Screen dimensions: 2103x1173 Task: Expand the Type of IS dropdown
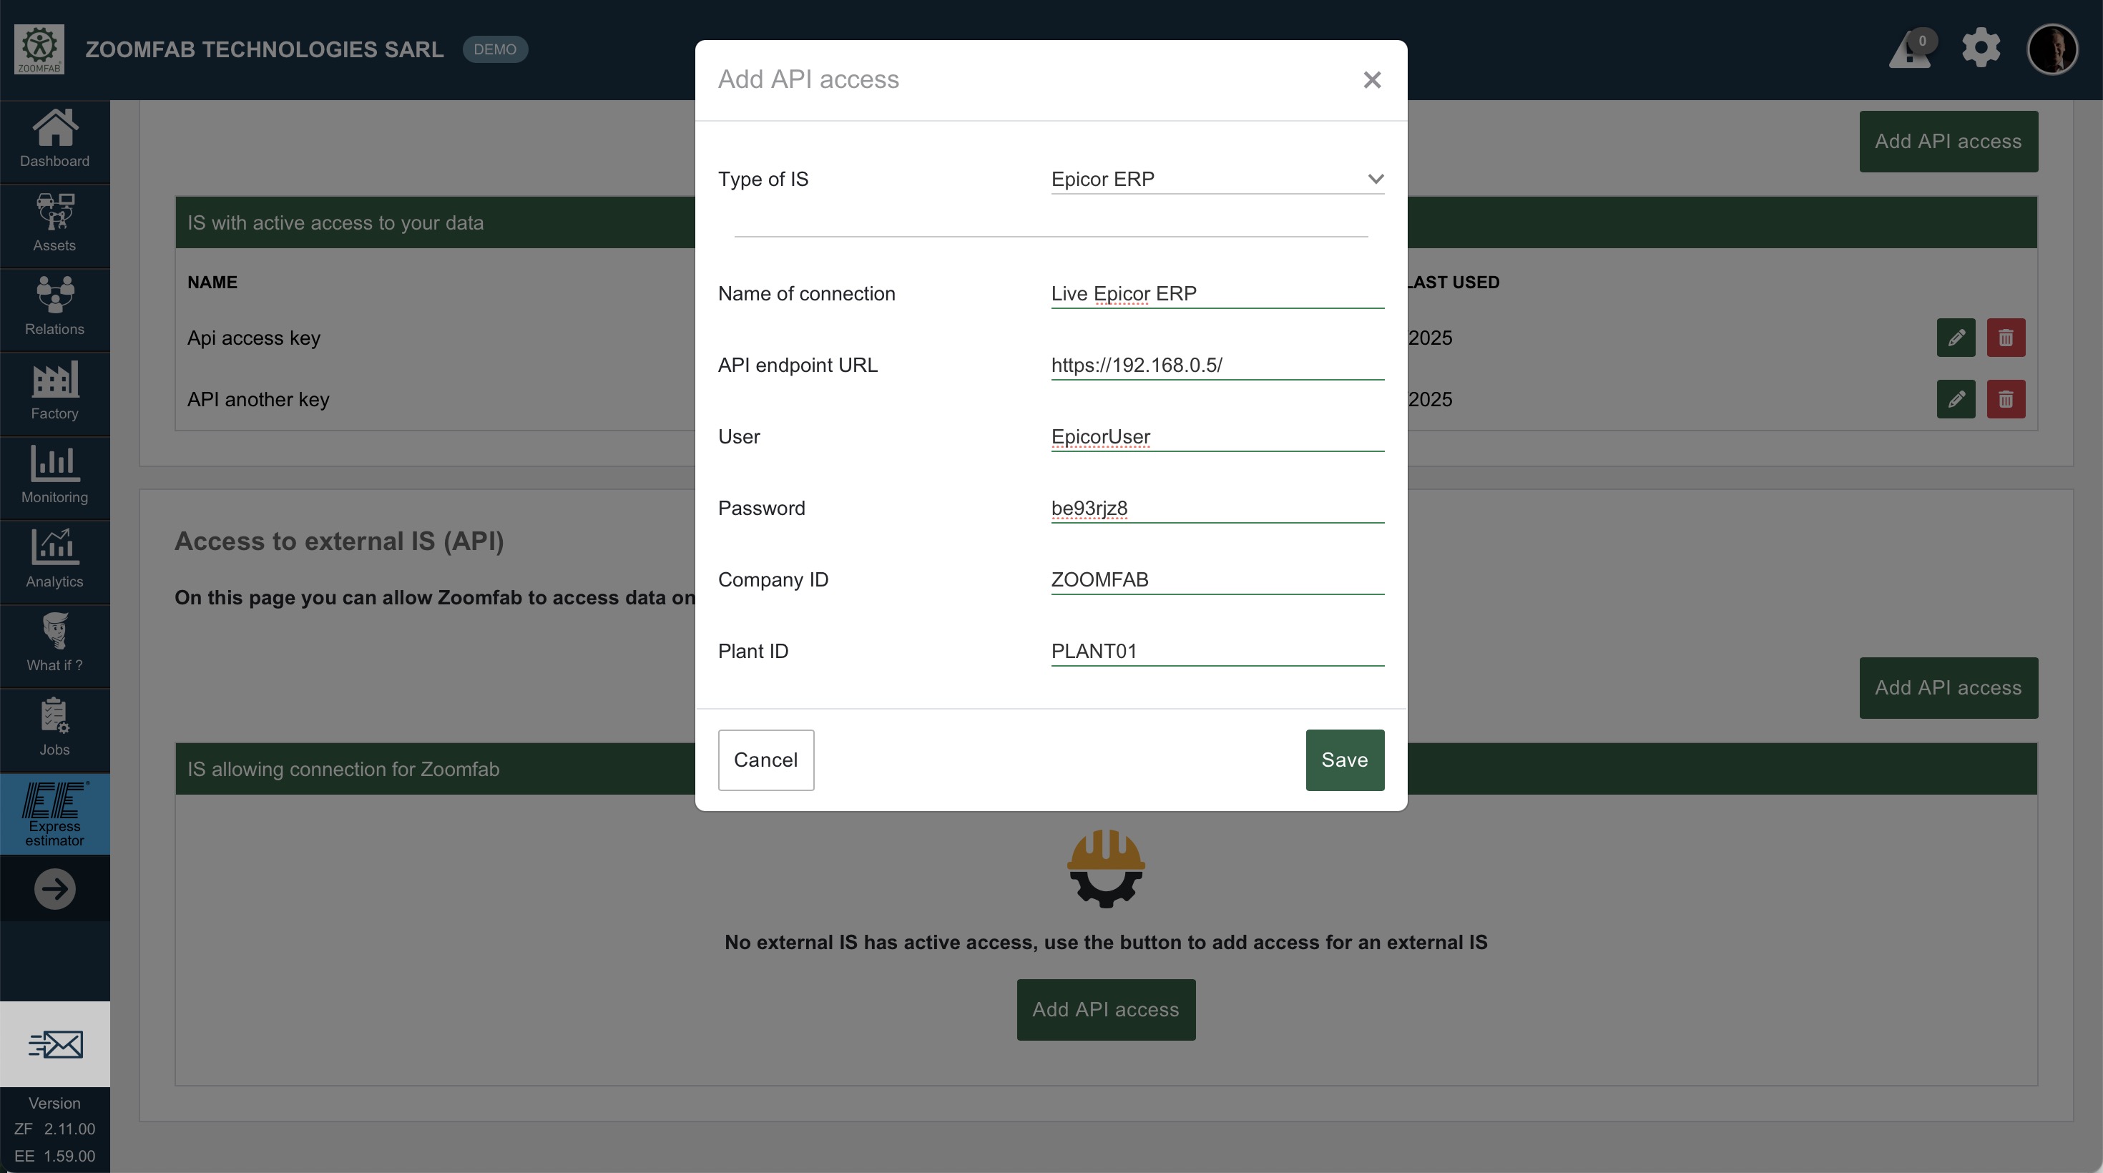(x=1217, y=179)
